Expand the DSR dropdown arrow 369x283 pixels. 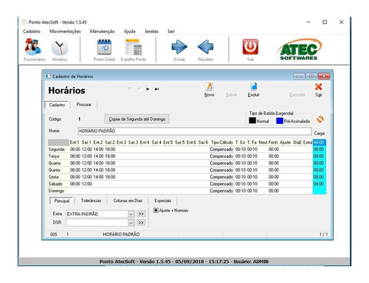pos(131,223)
